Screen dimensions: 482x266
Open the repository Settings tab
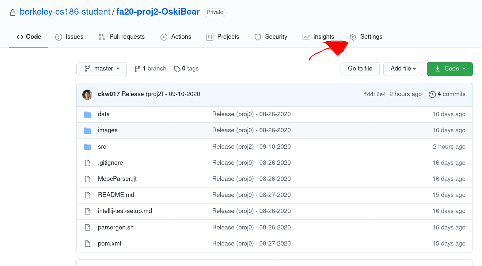[x=366, y=37]
